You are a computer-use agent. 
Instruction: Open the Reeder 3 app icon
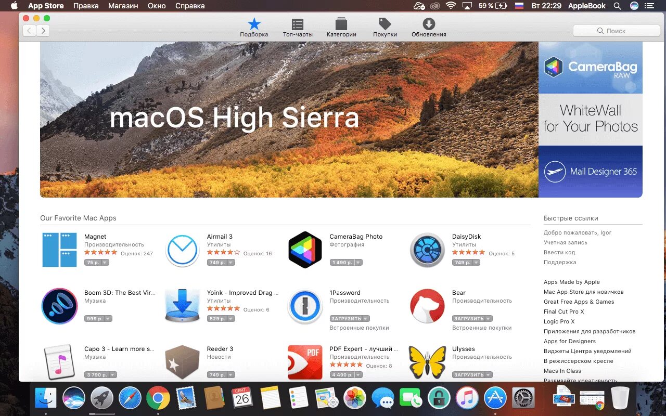(182, 362)
